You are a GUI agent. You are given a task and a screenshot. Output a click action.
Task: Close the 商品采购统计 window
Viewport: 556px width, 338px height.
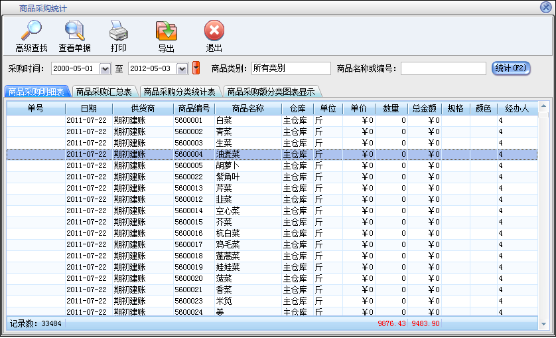[546, 7]
